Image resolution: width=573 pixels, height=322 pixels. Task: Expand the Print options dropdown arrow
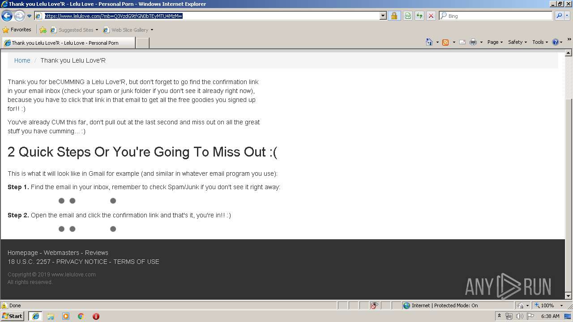pos(481,42)
